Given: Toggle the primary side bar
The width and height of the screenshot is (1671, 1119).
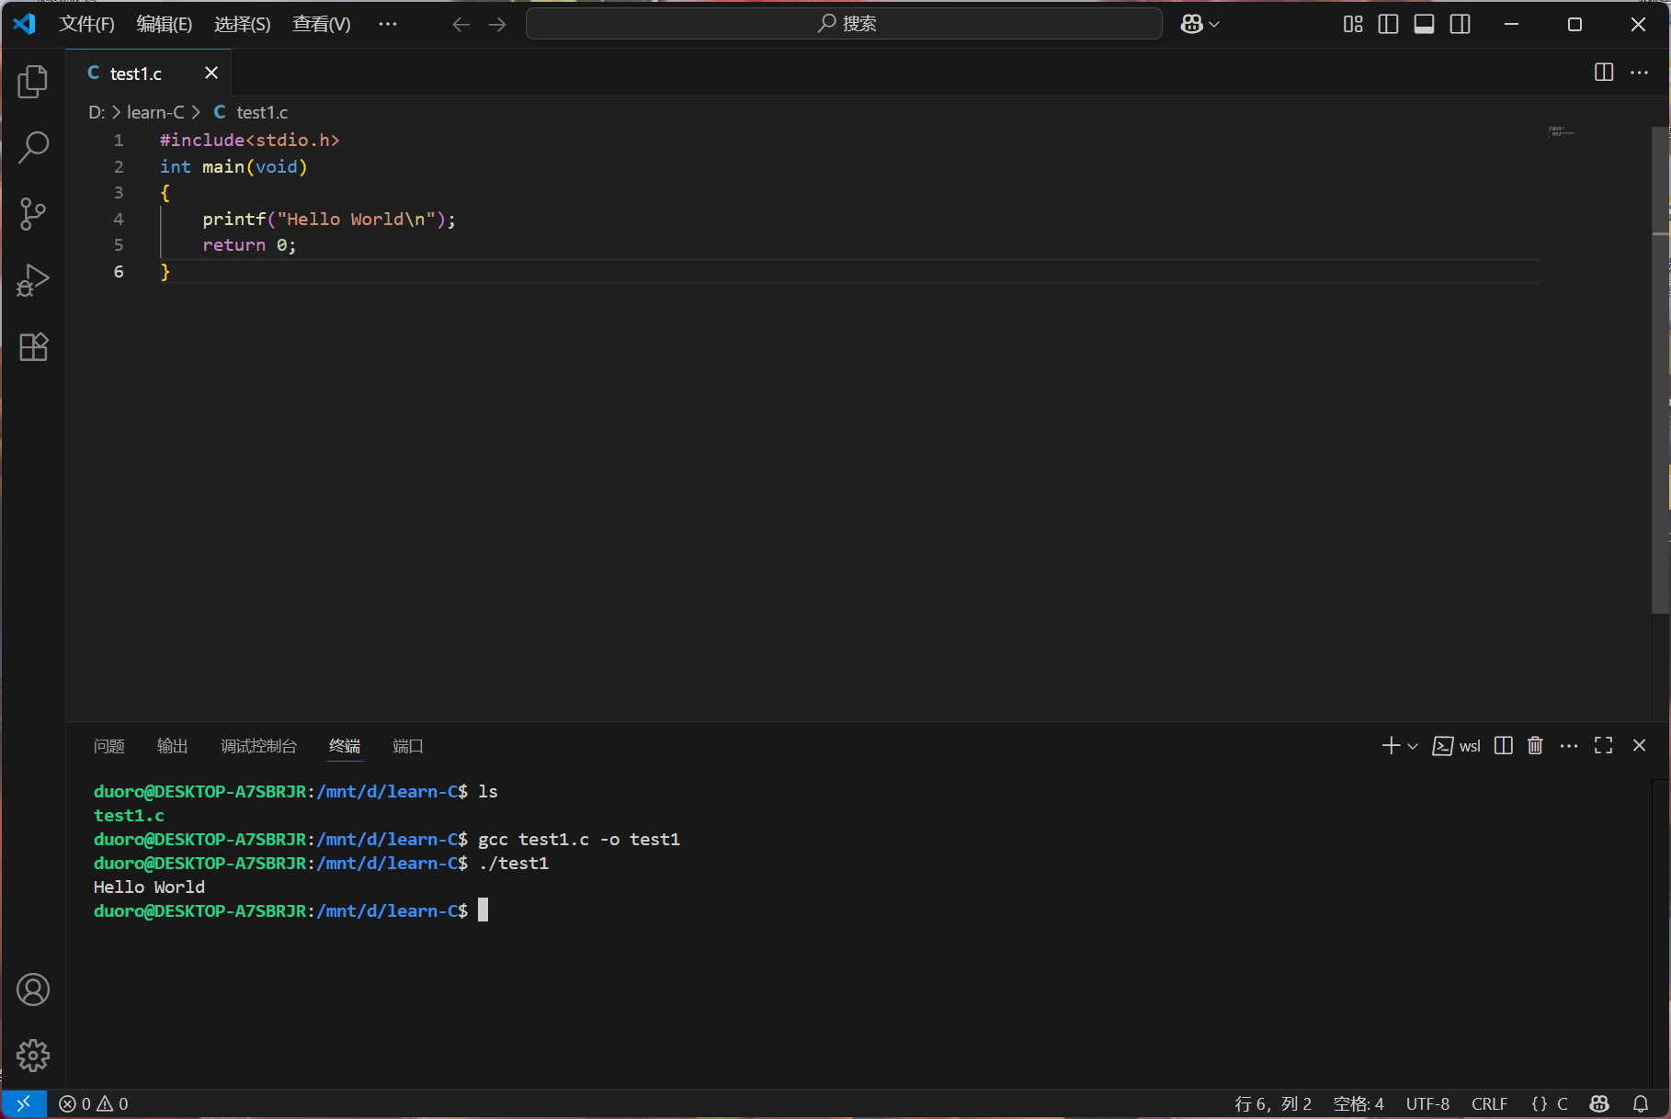Looking at the screenshot, I should click(1389, 25).
